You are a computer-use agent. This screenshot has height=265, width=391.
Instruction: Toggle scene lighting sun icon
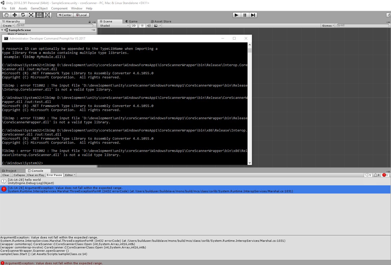(x=142, y=26)
